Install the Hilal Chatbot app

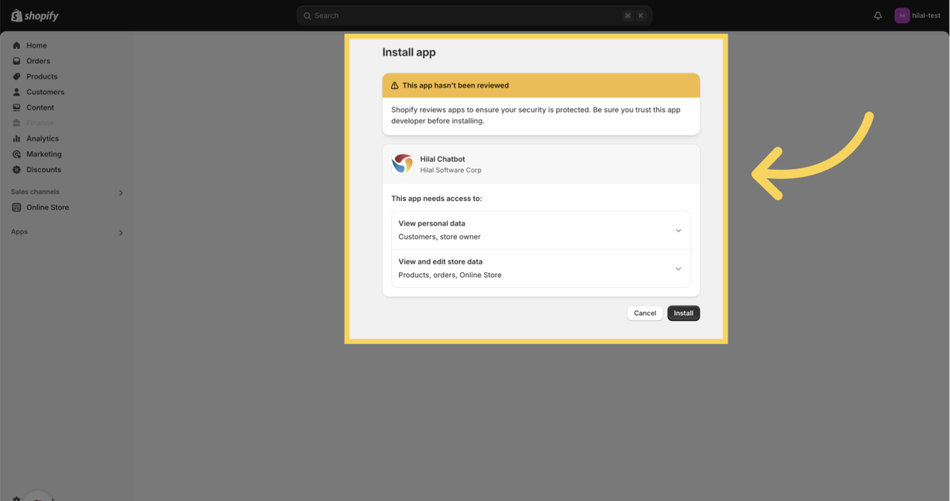click(684, 313)
